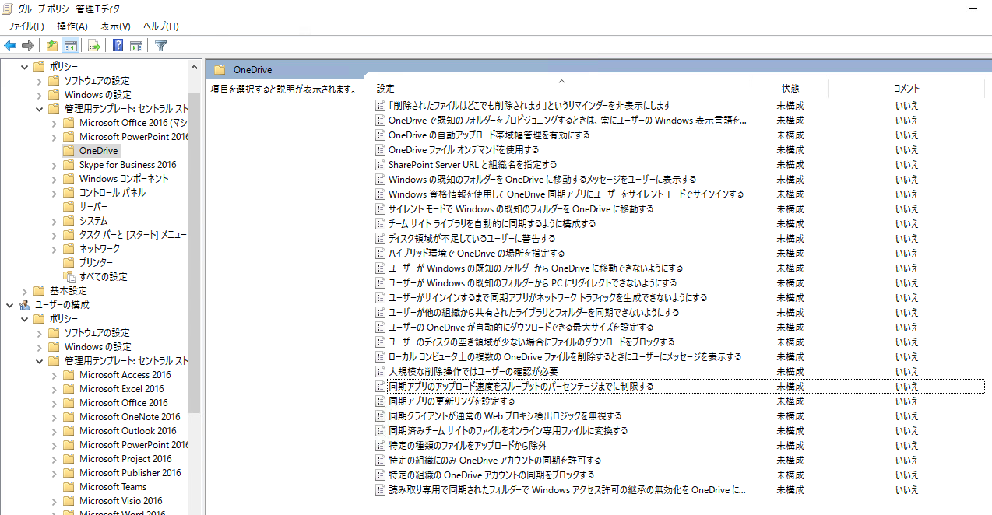This screenshot has height=515, width=992.
Task: Click the ユーザーの構成 user icon
Action: pyautogui.click(x=25, y=305)
